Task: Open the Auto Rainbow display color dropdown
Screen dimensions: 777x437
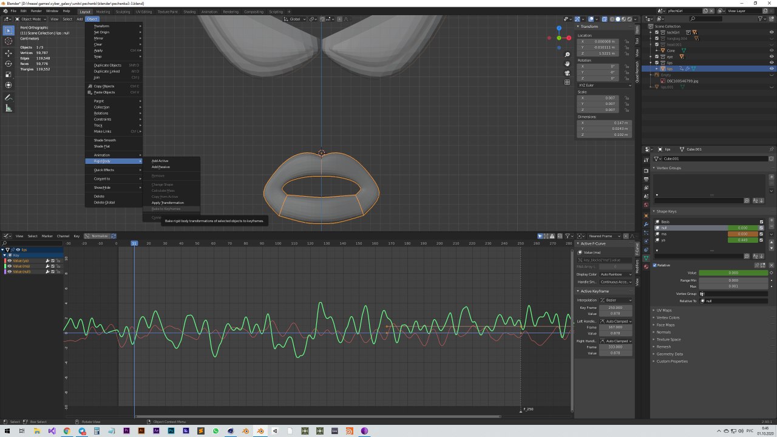Action: pos(616,274)
